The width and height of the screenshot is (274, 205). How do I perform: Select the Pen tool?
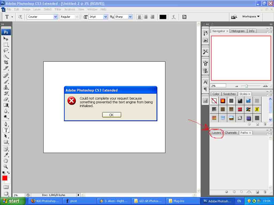(x=6, y=124)
